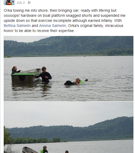Screen dimensions: 135x153
Task: Open the July 2 timestamp link
Action: pos(21,3)
